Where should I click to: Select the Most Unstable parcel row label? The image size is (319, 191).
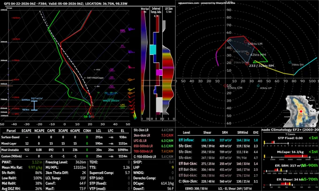tap(10, 150)
